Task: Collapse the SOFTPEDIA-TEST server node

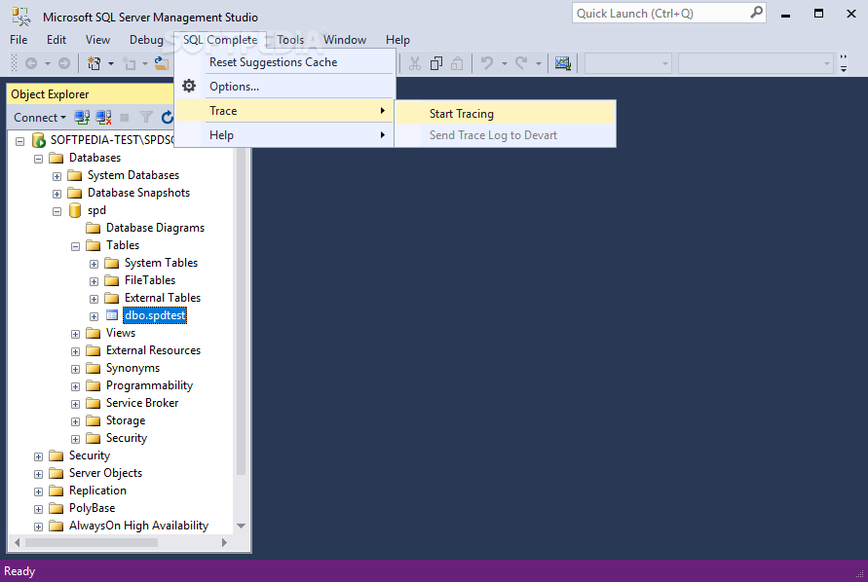Action: pos(19,141)
